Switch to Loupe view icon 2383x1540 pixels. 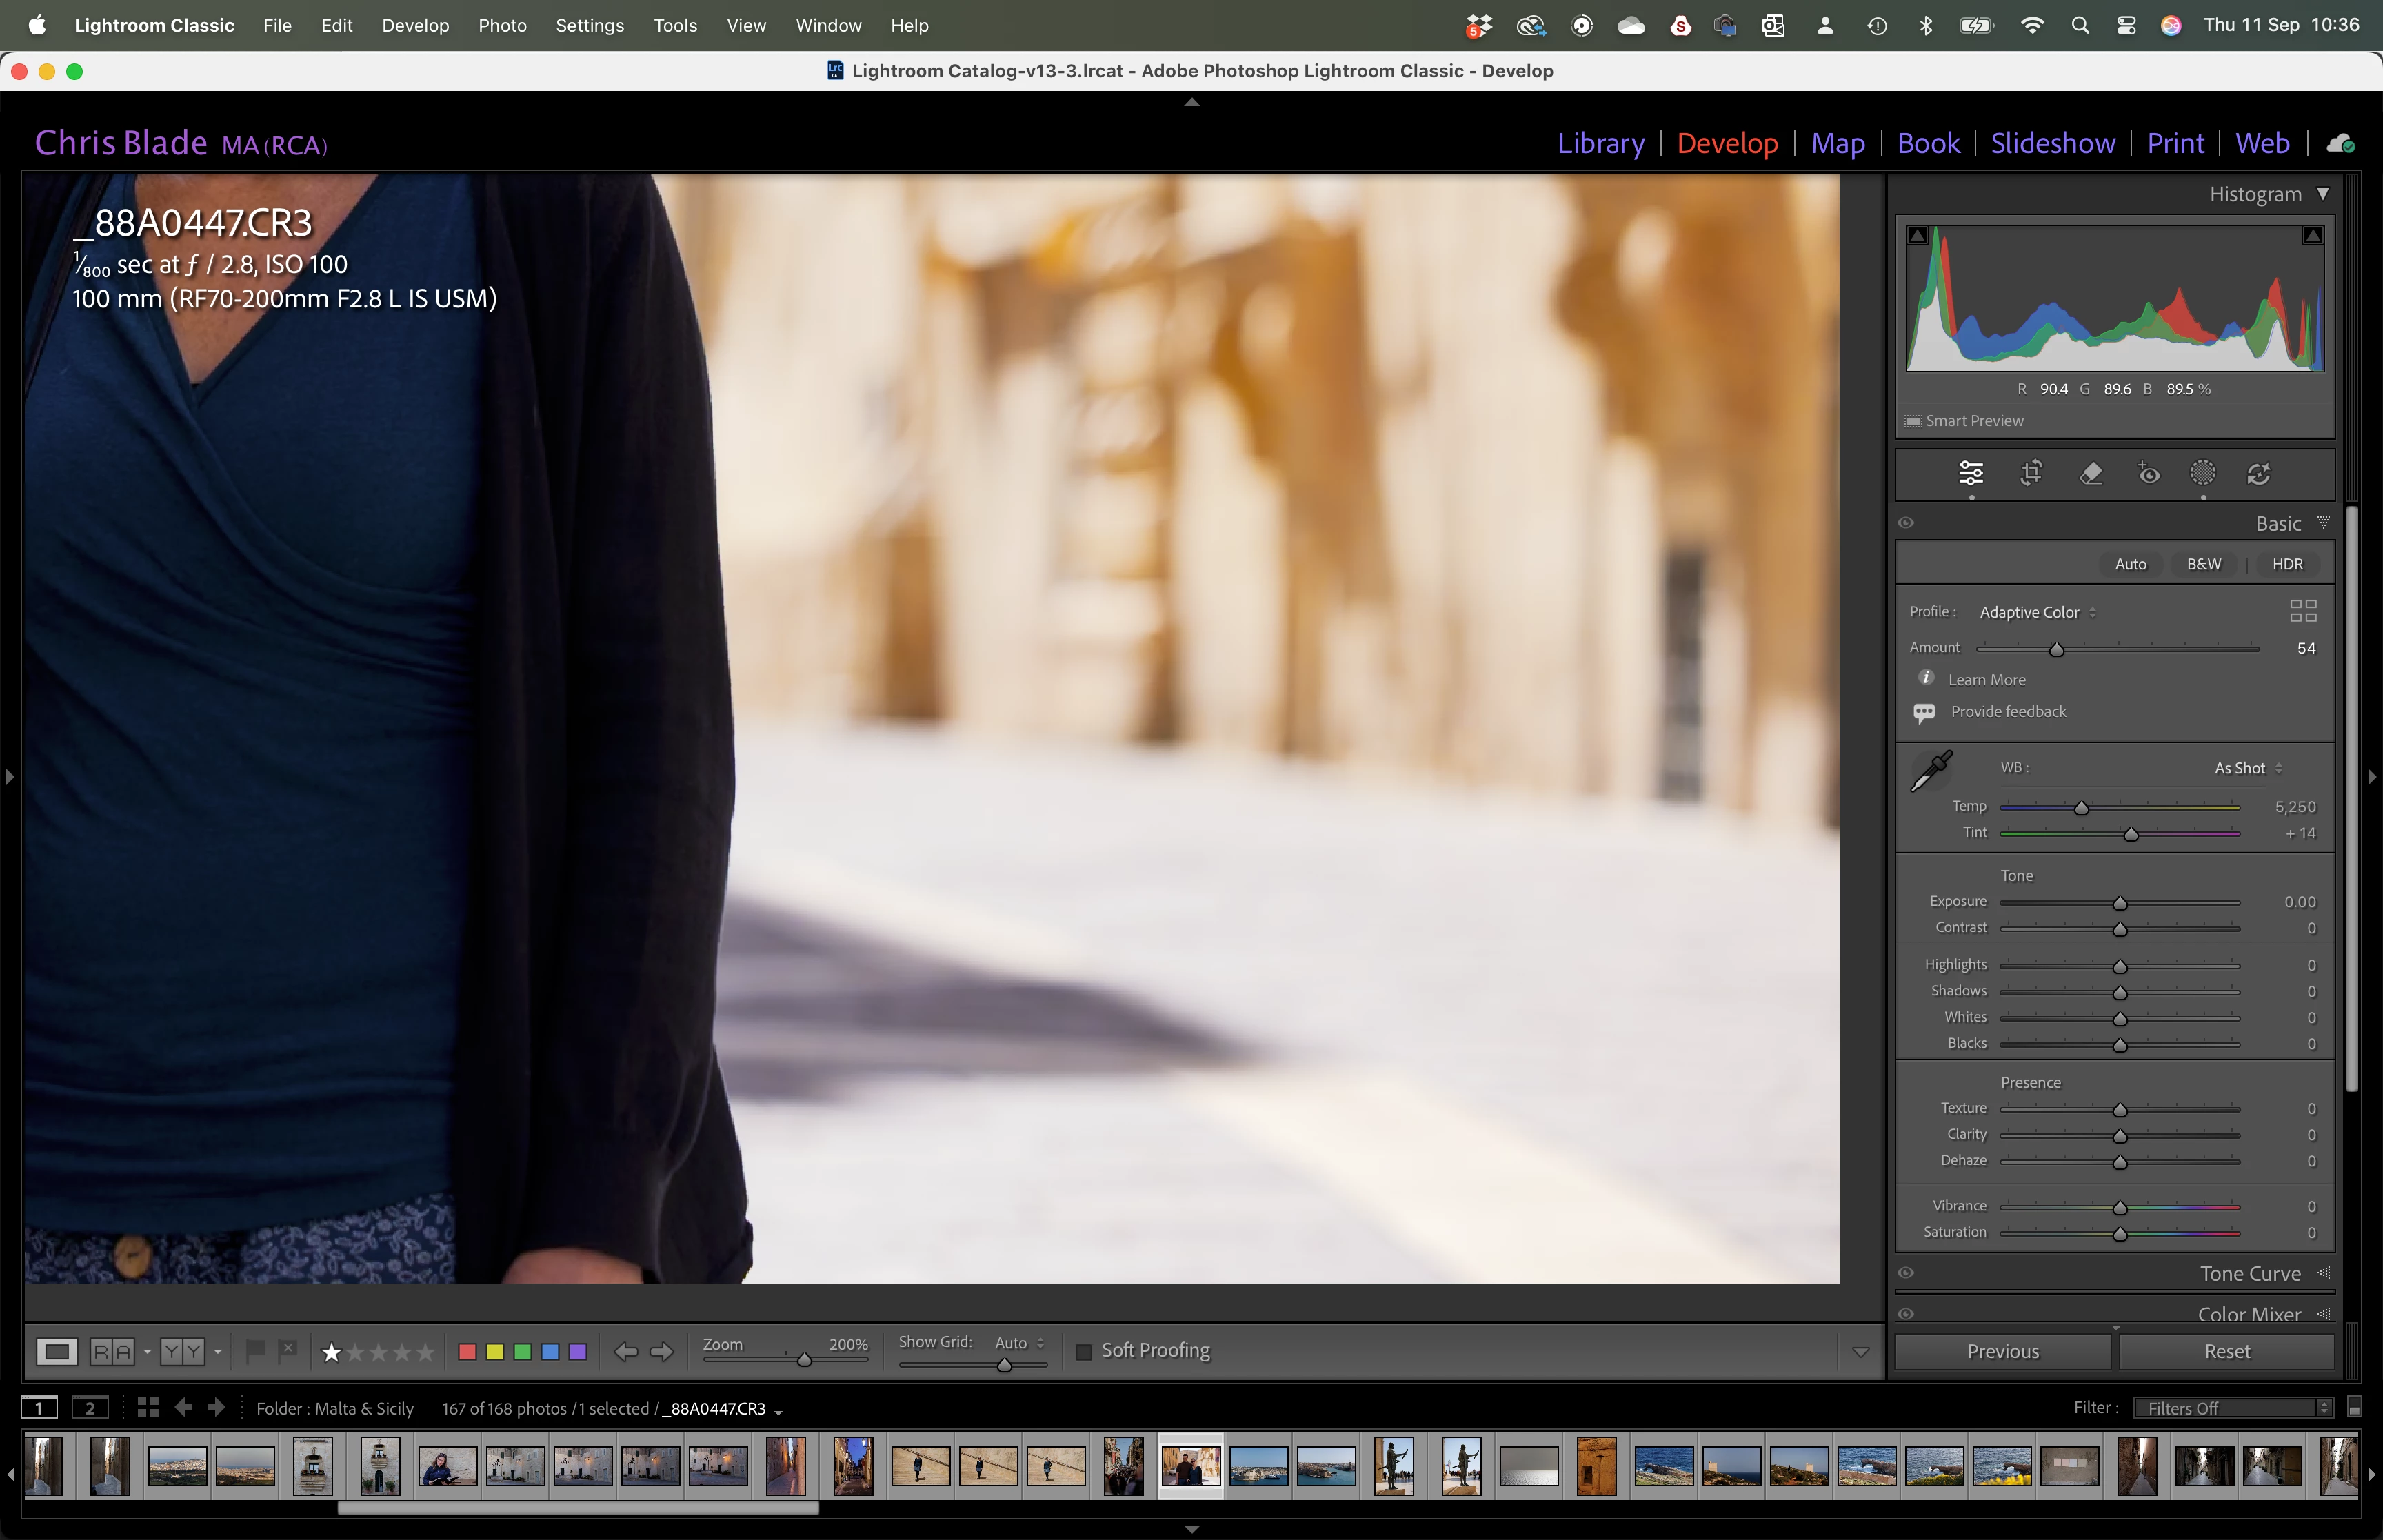[x=57, y=1352]
